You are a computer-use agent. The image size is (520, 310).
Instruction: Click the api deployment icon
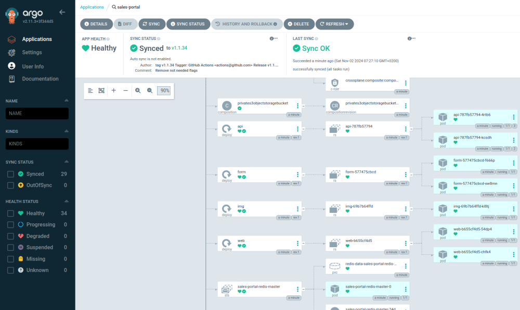coord(227,128)
